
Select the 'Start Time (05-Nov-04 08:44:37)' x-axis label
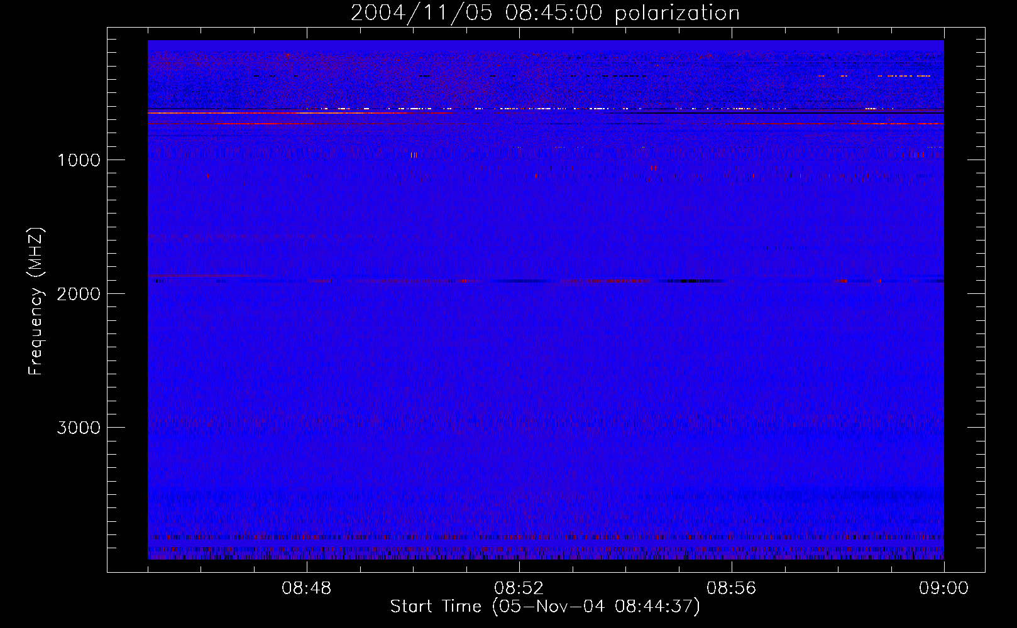545,607
